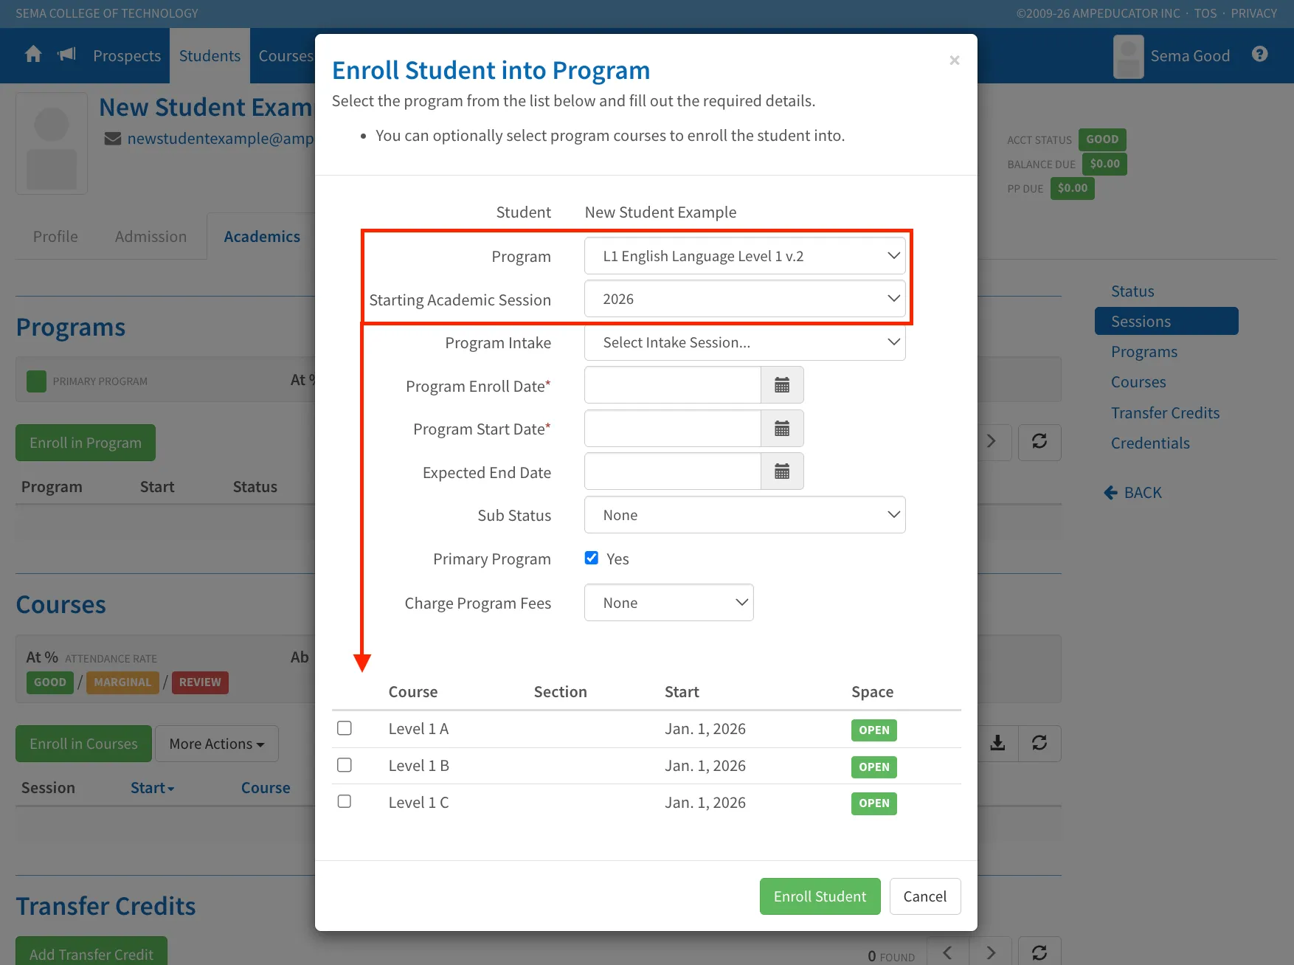Switch to the Academics tab
This screenshot has height=965, width=1294.
point(262,237)
